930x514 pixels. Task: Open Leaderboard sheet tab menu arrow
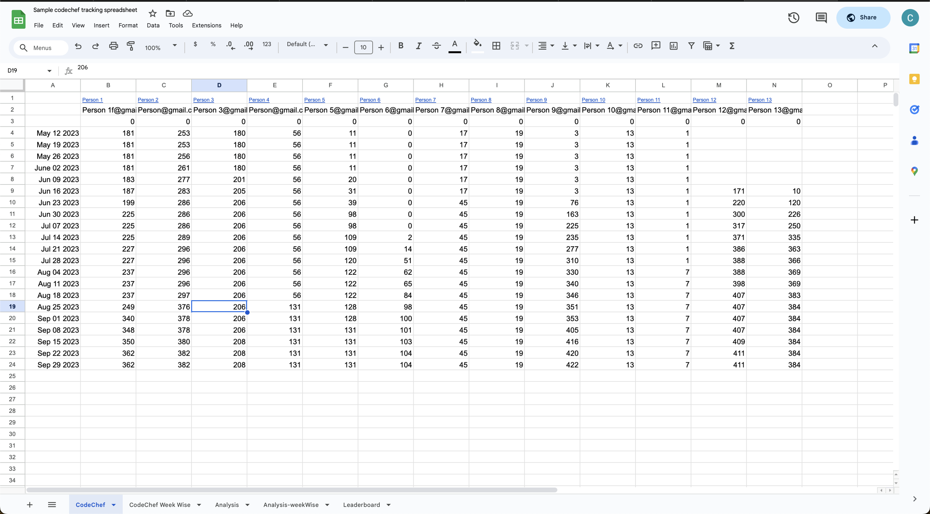point(388,505)
